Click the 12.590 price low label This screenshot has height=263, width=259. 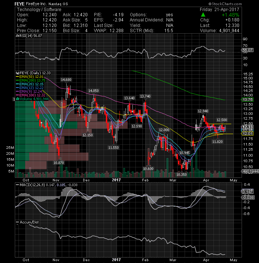point(137,126)
